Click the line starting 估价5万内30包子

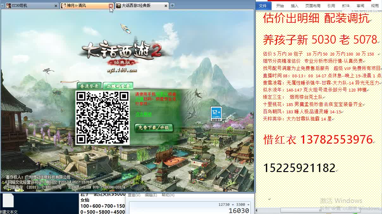pyautogui.click(x=318, y=54)
